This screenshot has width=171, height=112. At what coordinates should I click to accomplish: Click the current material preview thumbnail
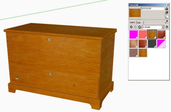[135, 13]
